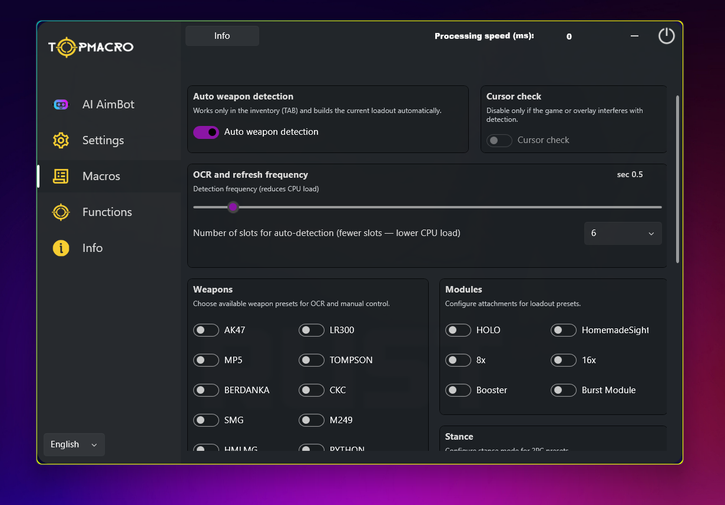The height and width of the screenshot is (505, 725).
Task: Enable the BERDANKA weapon toggle
Action: [x=206, y=390]
